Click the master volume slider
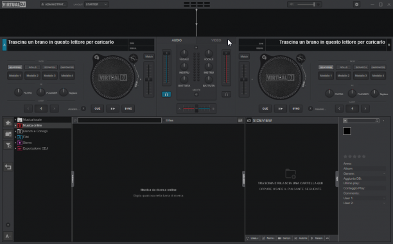 click(306, 4)
